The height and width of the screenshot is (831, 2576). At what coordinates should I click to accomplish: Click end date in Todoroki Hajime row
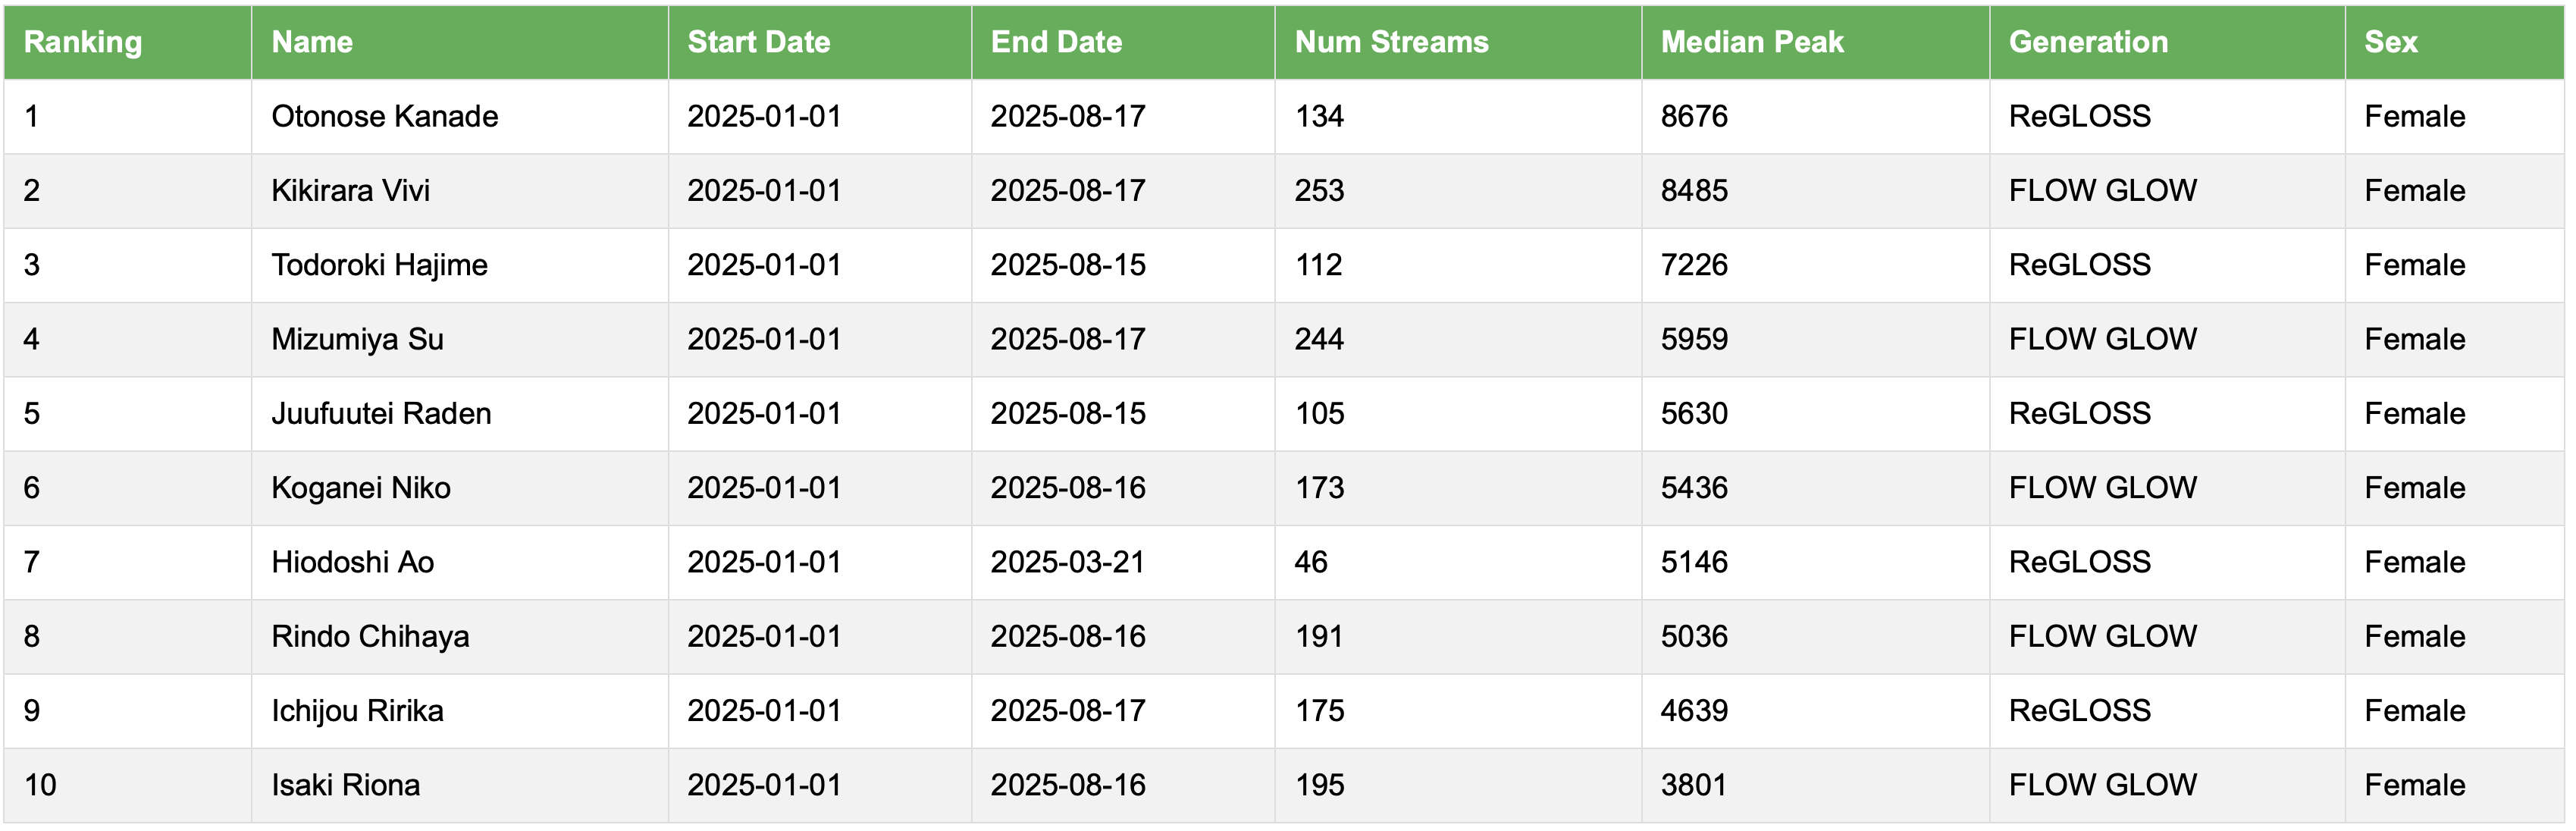[x=1068, y=265]
